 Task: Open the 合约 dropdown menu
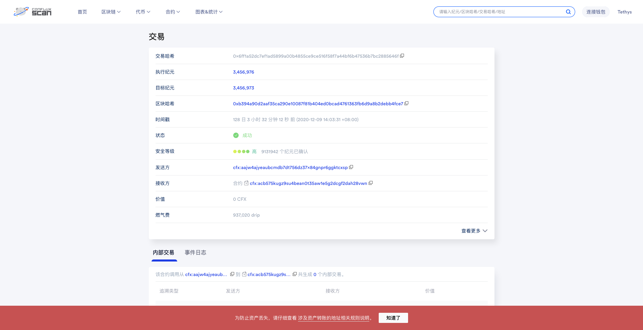point(172,12)
